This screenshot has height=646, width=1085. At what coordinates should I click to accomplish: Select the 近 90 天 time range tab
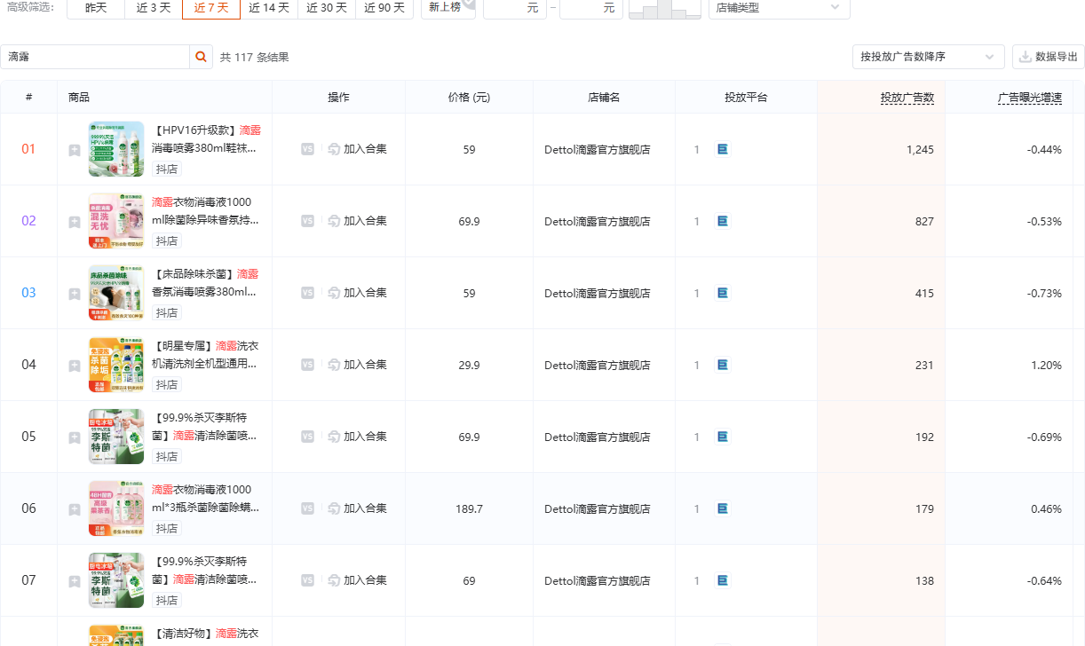(384, 8)
